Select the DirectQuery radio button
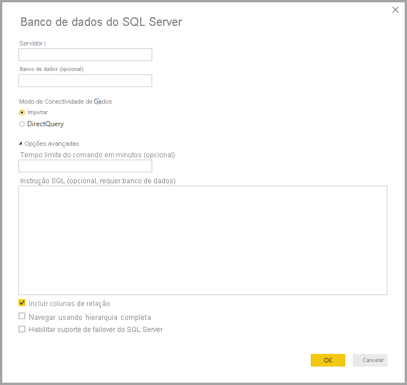Image resolution: width=407 pixels, height=385 pixels. (22, 124)
